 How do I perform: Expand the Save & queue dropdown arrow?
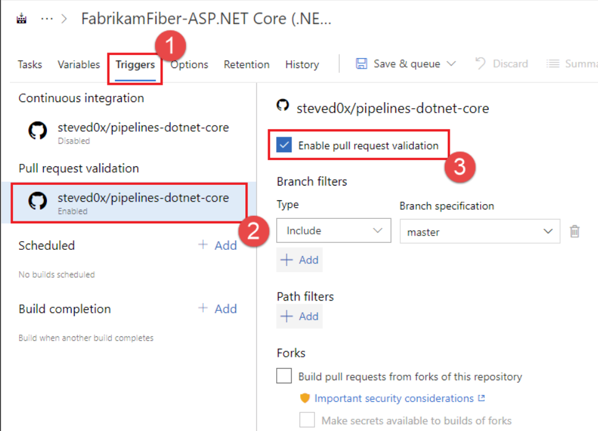click(x=451, y=64)
